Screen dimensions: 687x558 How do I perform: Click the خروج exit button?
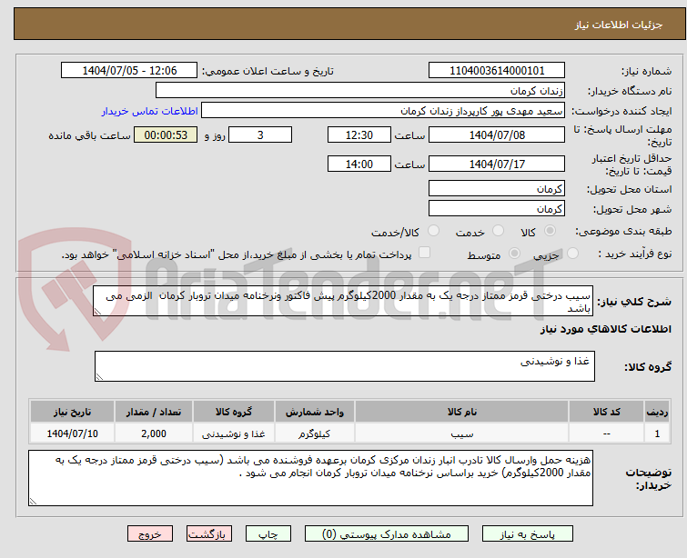(x=150, y=534)
